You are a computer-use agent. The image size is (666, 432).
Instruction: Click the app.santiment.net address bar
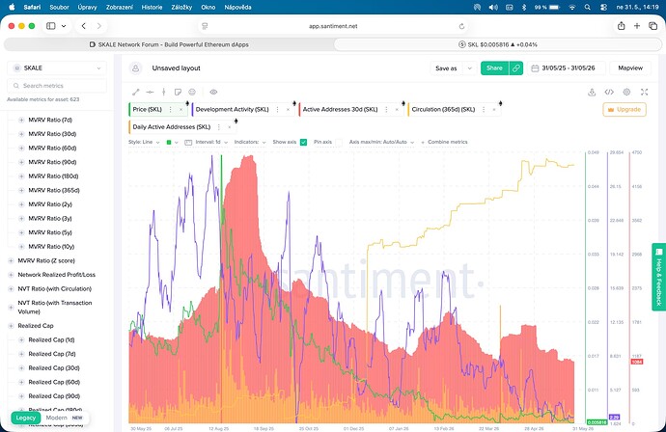(333, 26)
